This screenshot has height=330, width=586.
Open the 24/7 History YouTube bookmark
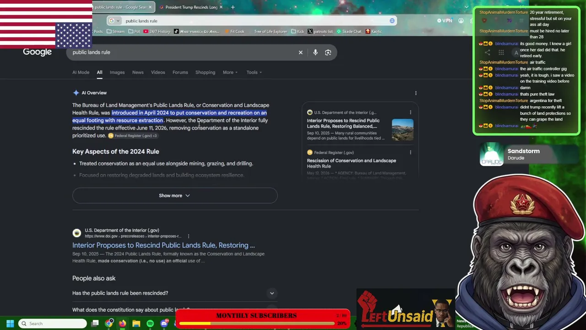(x=157, y=32)
